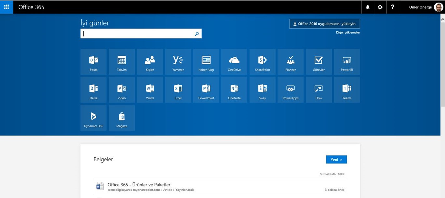Screen dimensions: 445x198
Task: Click the scrollbar up arrow
Action: pos(443,19)
